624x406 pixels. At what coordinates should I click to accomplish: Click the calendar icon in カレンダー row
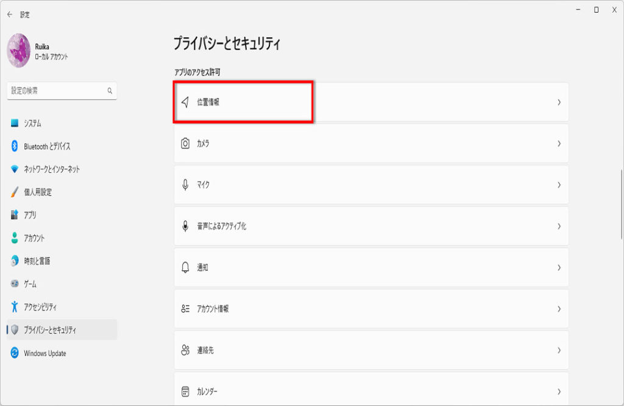pos(185,391)
